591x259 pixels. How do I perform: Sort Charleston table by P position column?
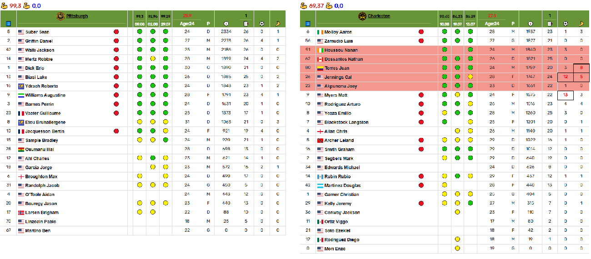tap(512, 24)
